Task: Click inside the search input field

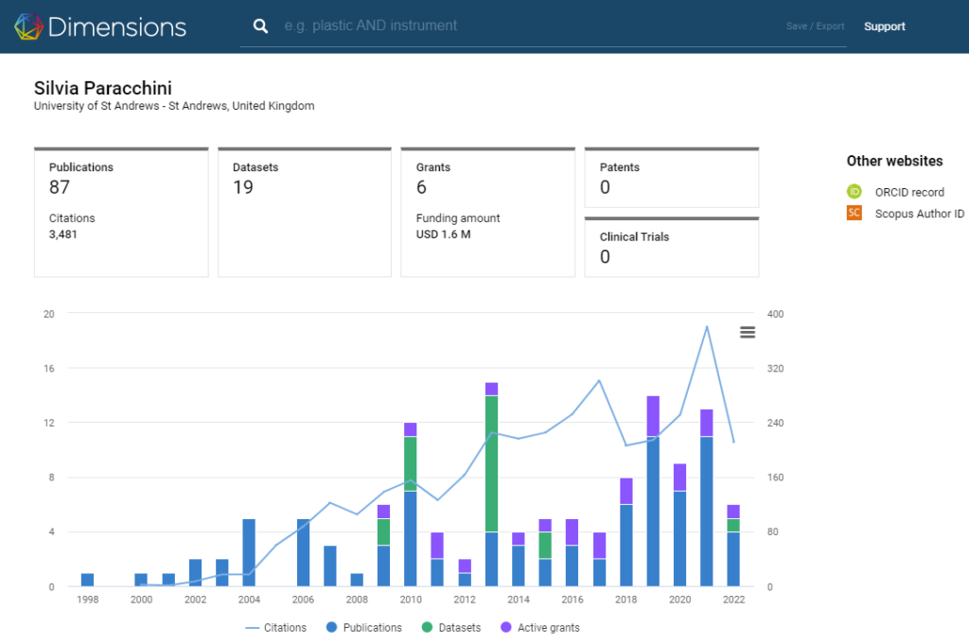Action: click(x=520, y=26)
